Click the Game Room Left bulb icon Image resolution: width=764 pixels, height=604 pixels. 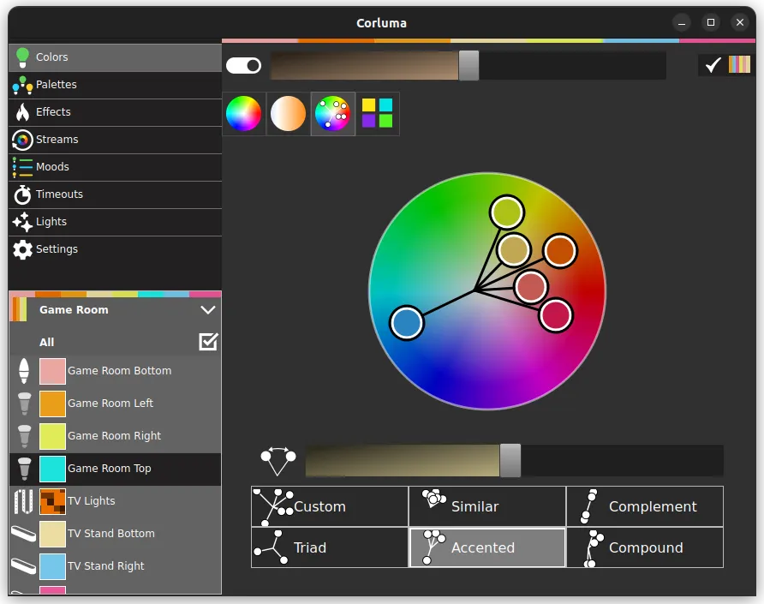coord(24,404)
